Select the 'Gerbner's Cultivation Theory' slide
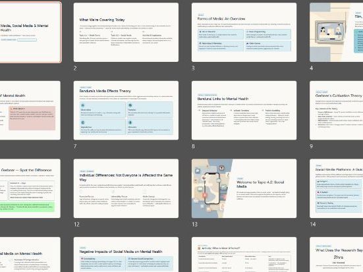This screenshot has width=363, height=272. pos(337,110)
